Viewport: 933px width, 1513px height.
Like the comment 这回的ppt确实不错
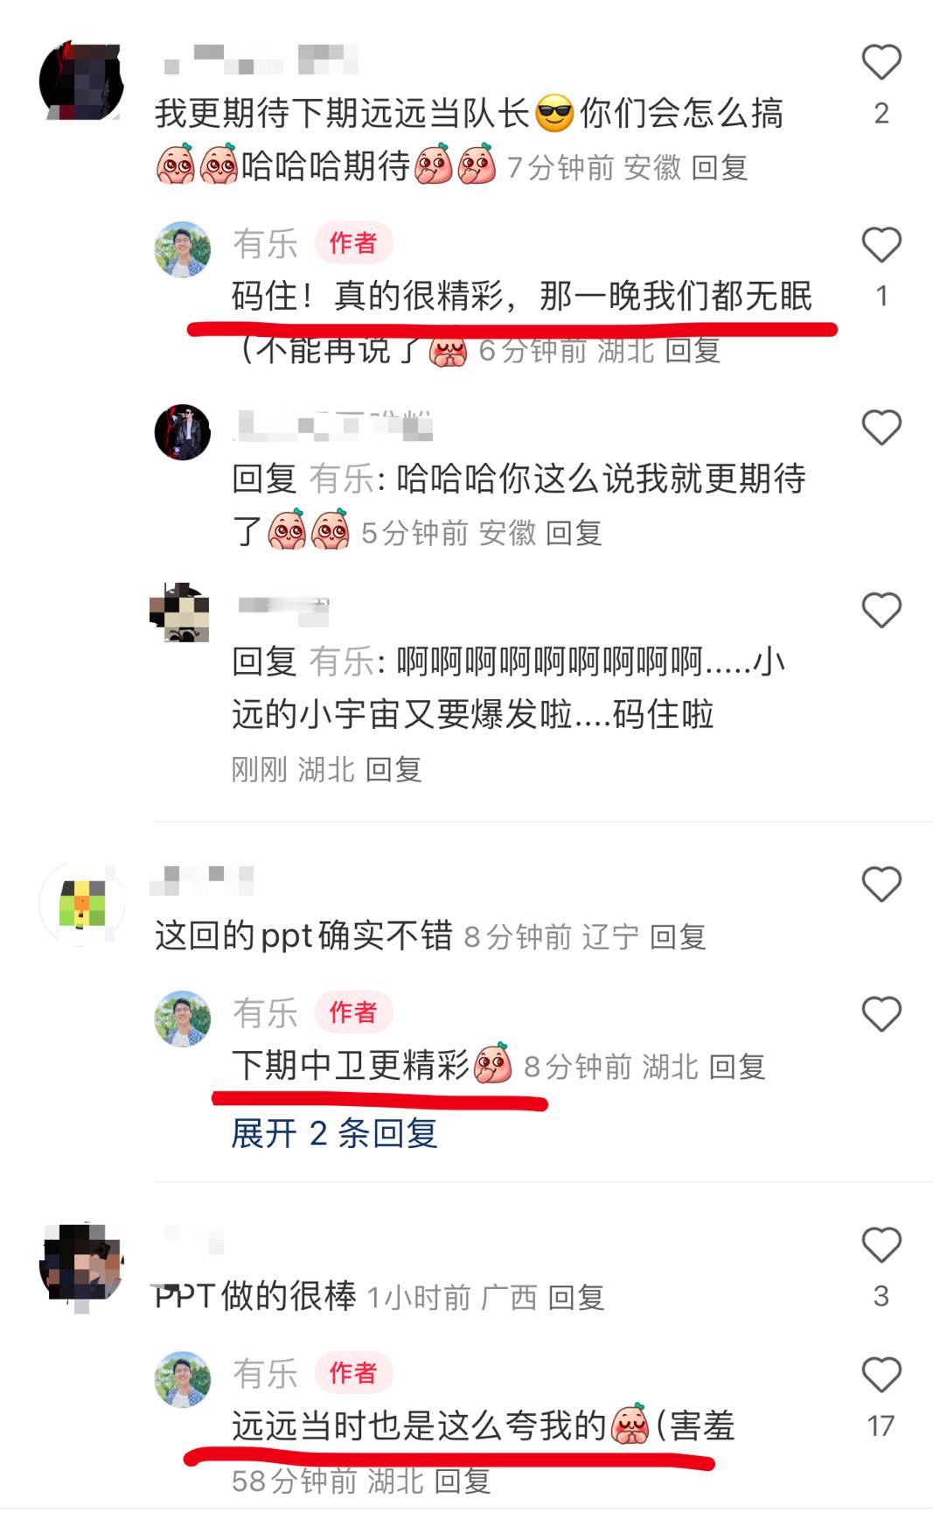881,885
